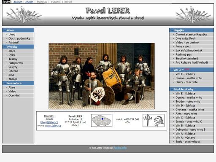
Task: Collapse the Menu section header arrow
Action: point(5,30)
